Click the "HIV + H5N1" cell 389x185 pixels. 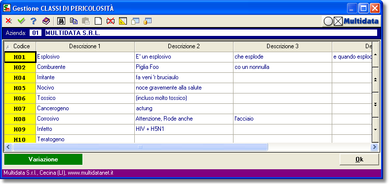click(x=184, y=129)
